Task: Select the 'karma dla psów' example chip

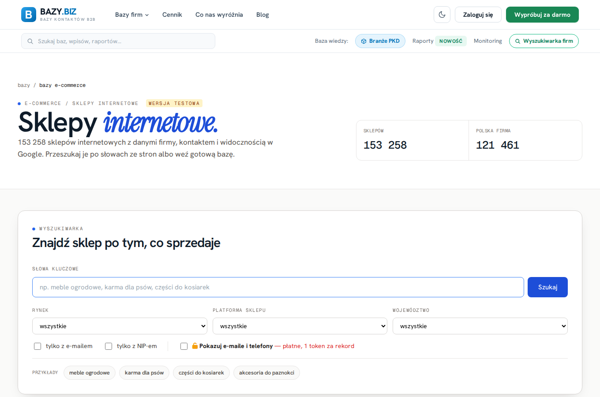Action: (x=144, y=373)
